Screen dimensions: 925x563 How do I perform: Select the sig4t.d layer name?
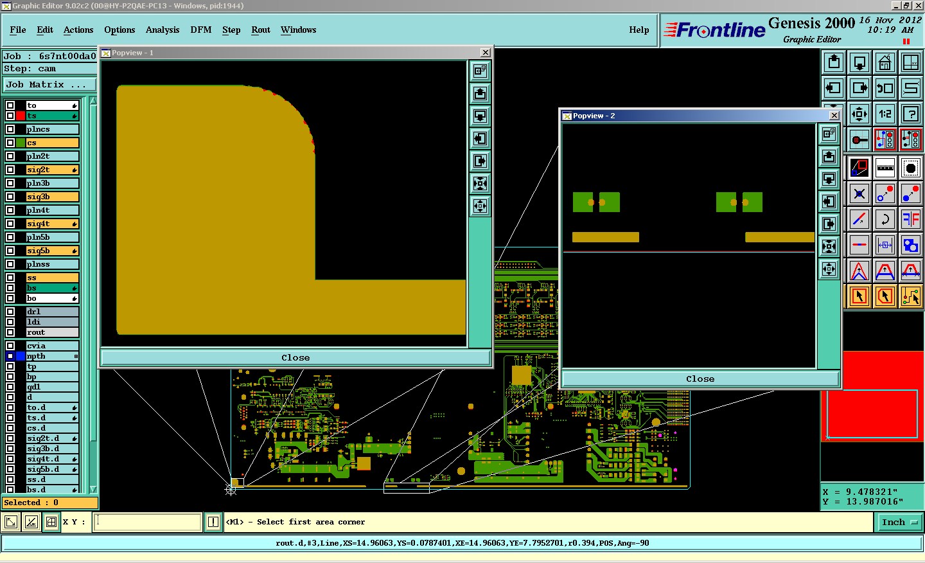[52, 459]
